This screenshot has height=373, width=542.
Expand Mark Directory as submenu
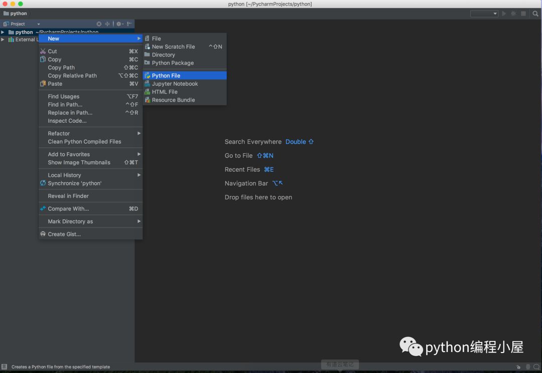pos(90,221)
